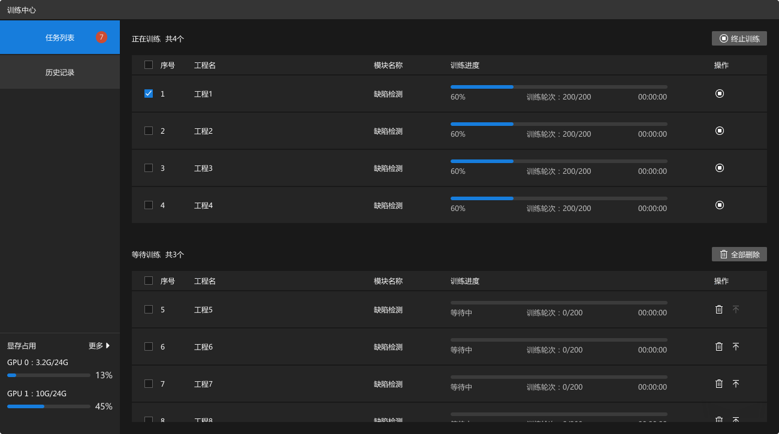Delete the waiting task 工程7
Viewport: 779px width, 434px height.
pos(719,384)
